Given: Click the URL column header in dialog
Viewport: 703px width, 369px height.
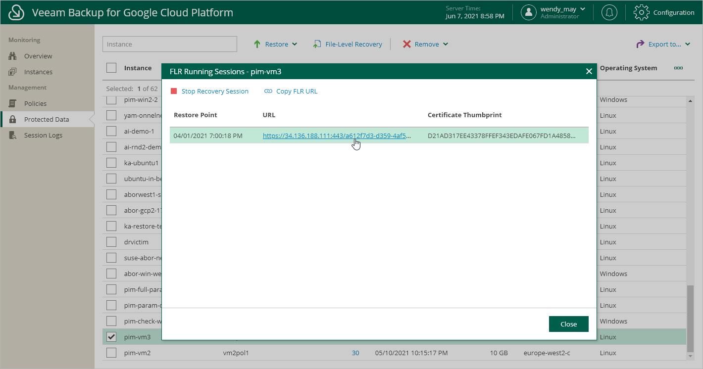Looking at the screenshot, I should pyautogui.click(x=269, y=115).
